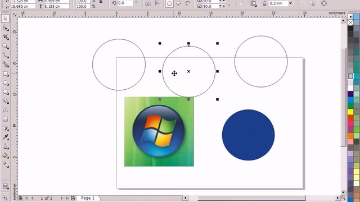
Task: Select the Ellipse tool in toolbox
Action: tap(5, 82)
